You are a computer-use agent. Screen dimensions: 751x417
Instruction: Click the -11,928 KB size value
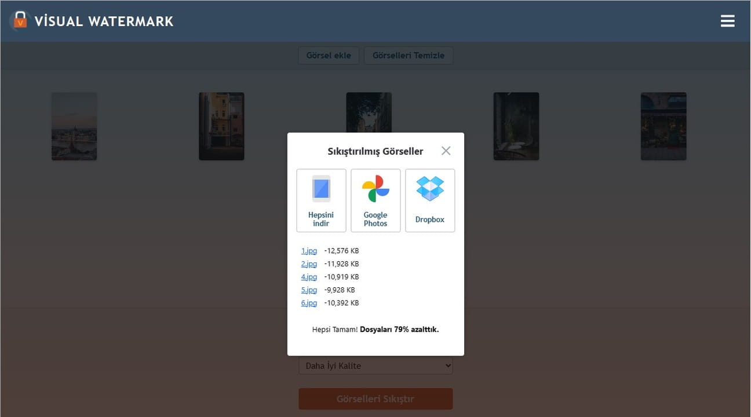pos(341,264)
